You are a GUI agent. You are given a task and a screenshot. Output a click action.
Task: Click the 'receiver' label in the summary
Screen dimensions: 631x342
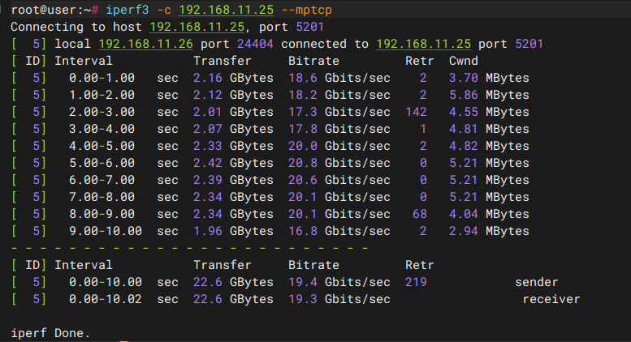click(551, 299)
